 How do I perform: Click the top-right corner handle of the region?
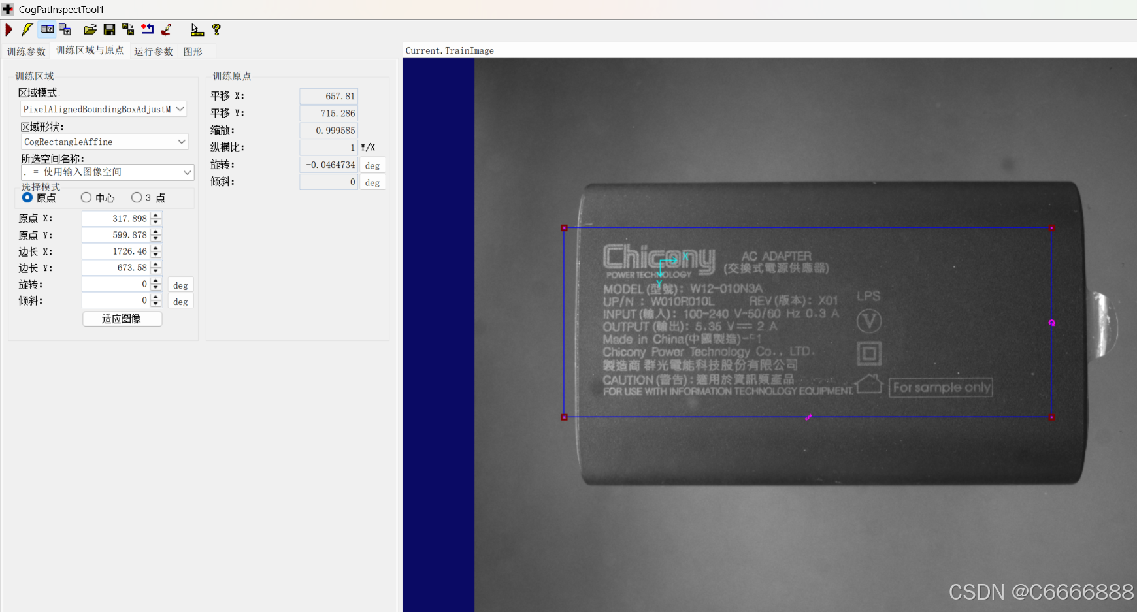[x=1051, y=228]
